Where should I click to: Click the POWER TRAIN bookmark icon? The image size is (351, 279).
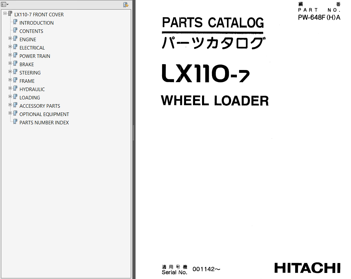pos(15,55)
